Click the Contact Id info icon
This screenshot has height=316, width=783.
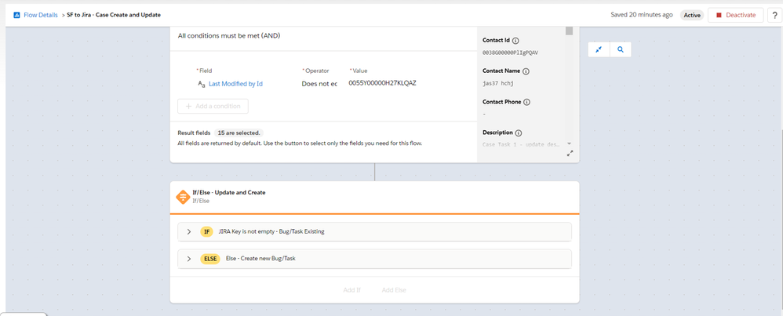click(x=515, y=41)
